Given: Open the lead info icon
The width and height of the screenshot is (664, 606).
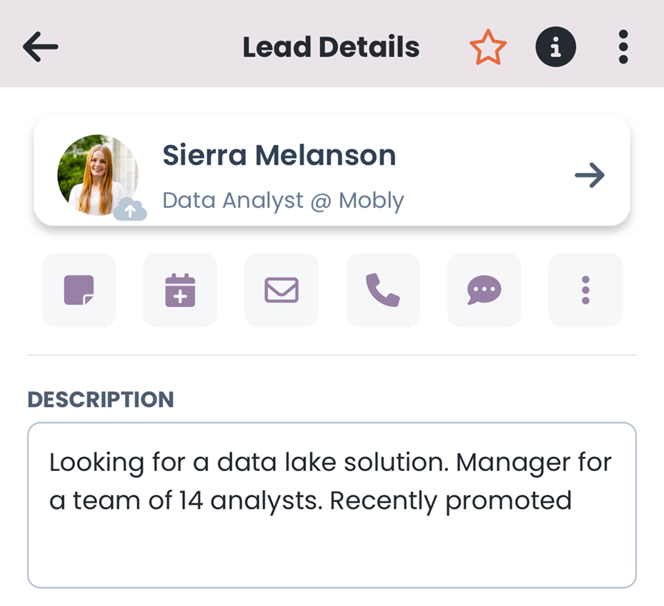Looking at the screenshot, I should click(x=556, y=47).
